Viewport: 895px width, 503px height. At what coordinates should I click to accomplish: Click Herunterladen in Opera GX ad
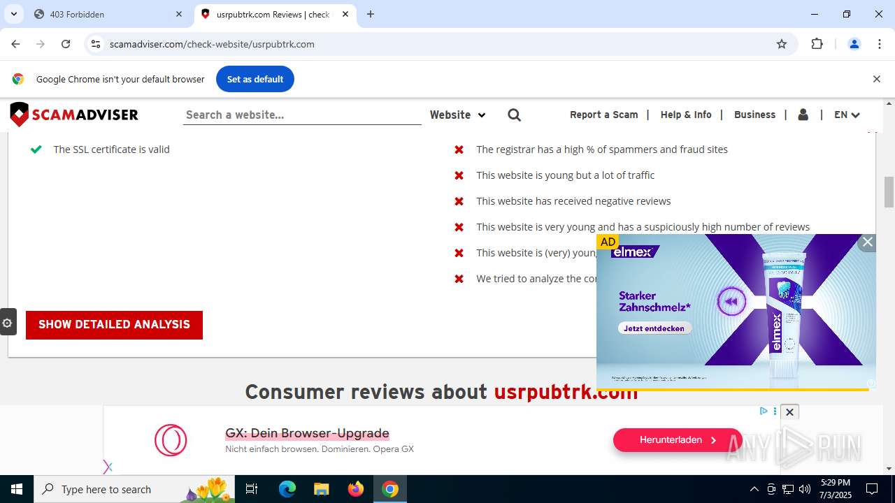[x=678, y=440]
